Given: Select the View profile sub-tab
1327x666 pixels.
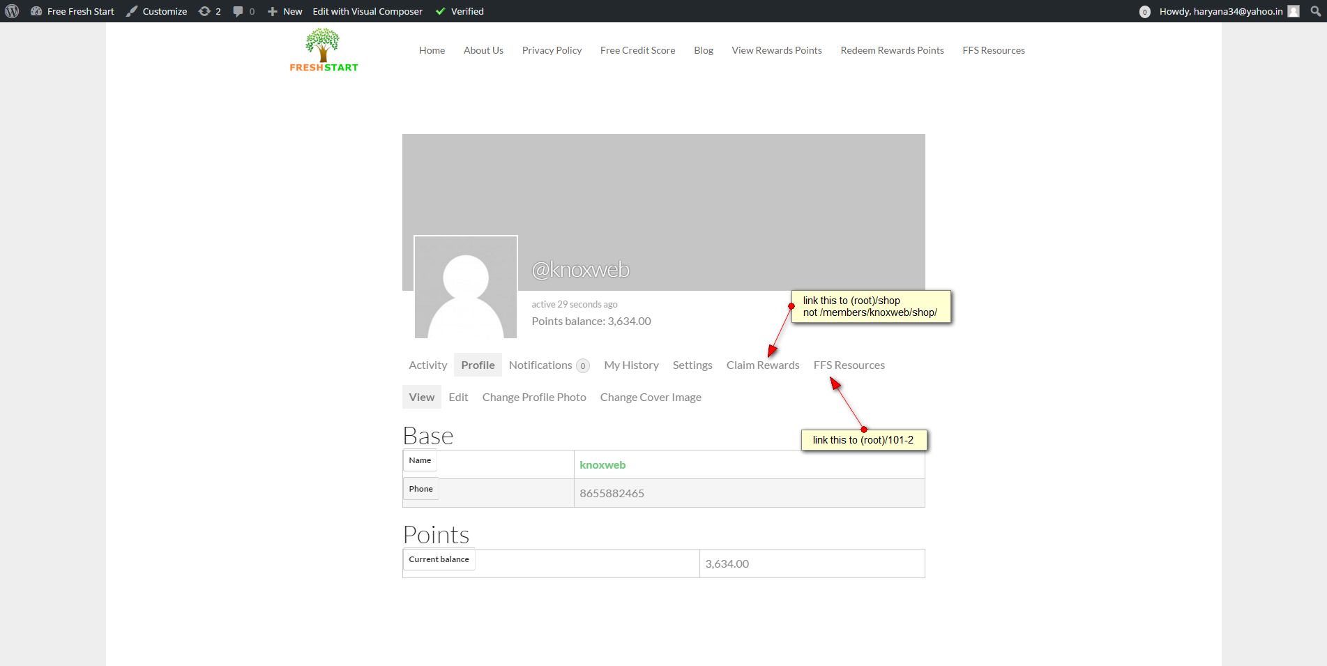Looking at the screenshot, I should [x=422, y=397].
